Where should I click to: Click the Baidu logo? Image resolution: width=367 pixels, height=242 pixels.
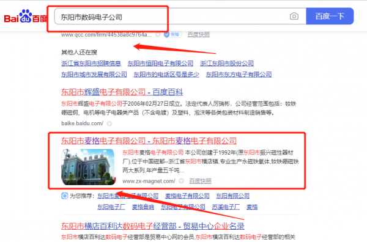click(26, 16)
